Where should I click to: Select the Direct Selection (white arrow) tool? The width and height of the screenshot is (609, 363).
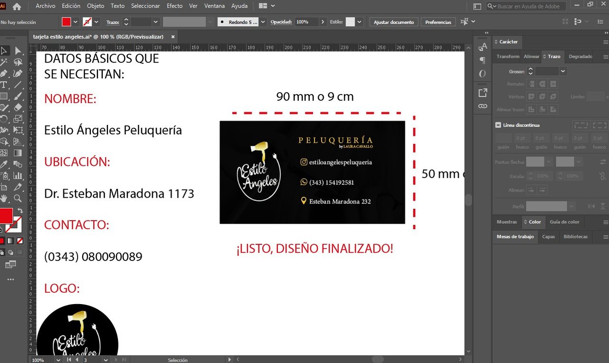pos(18,51)
